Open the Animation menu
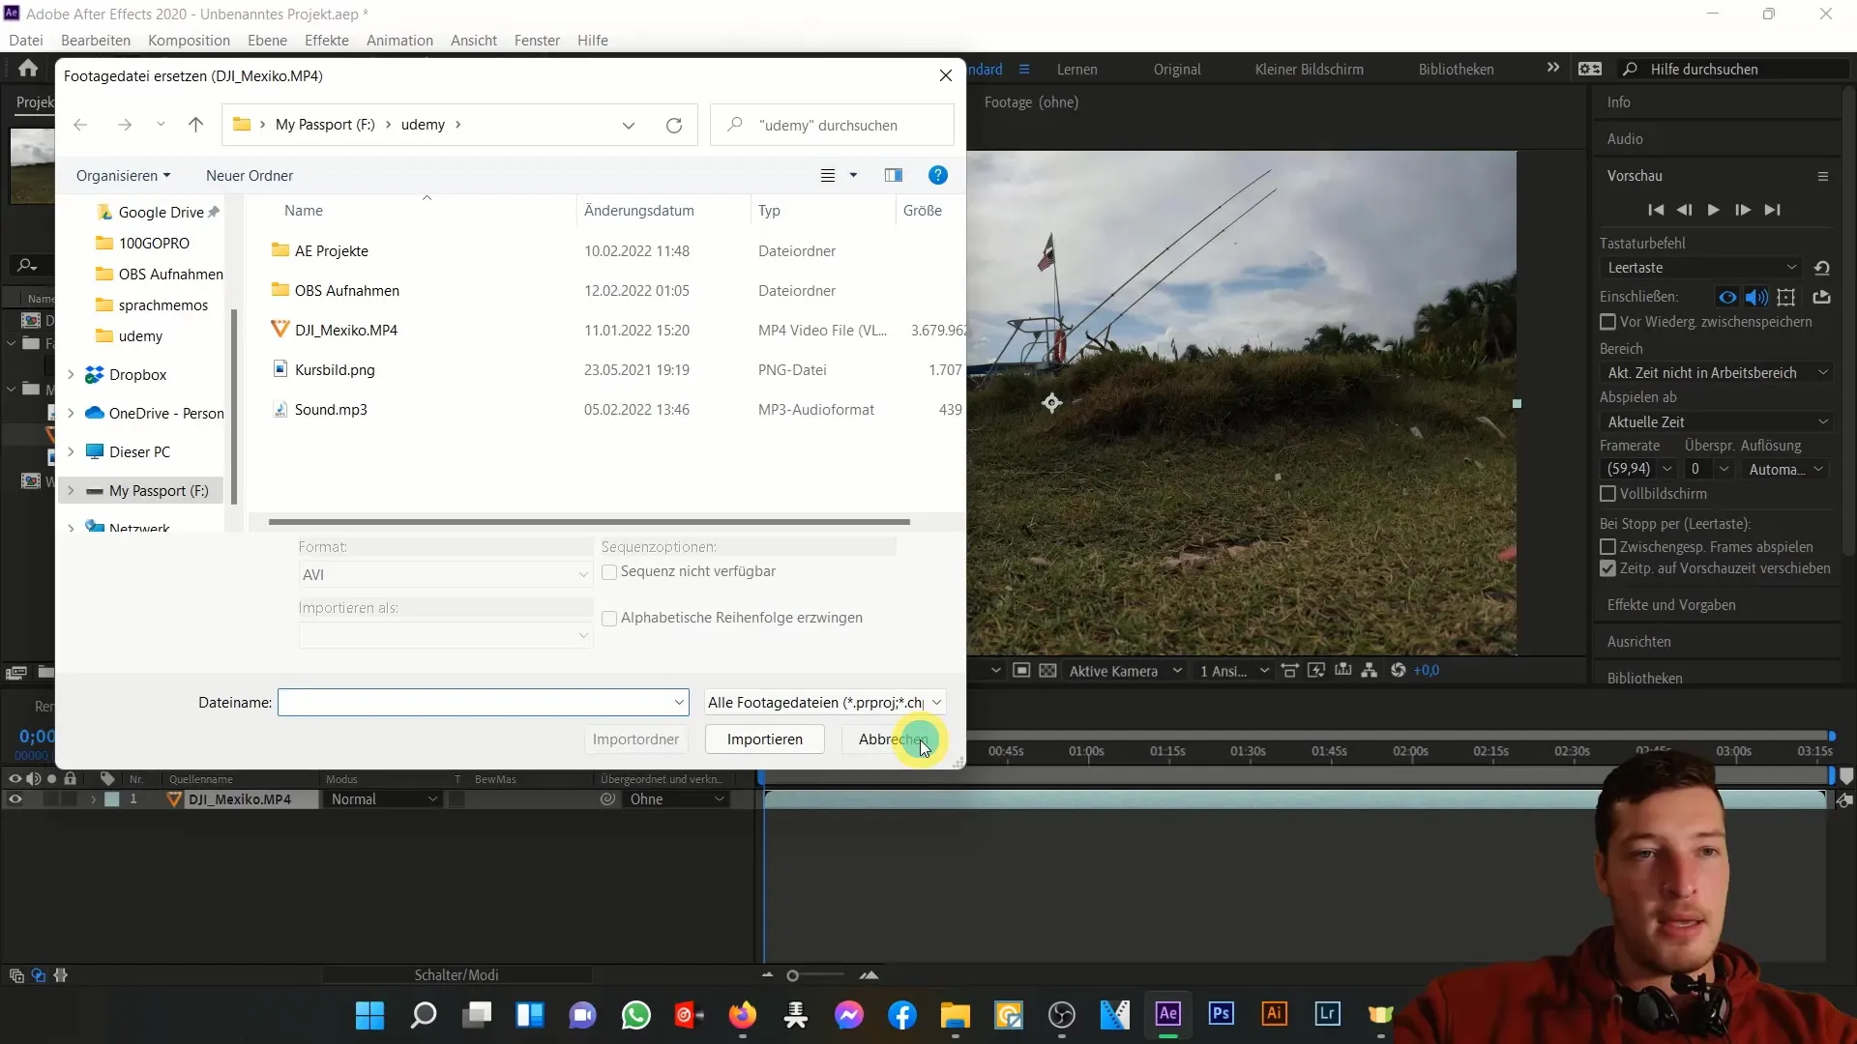The width and height of the screenshot is (1857, 1044). (399, 40)
